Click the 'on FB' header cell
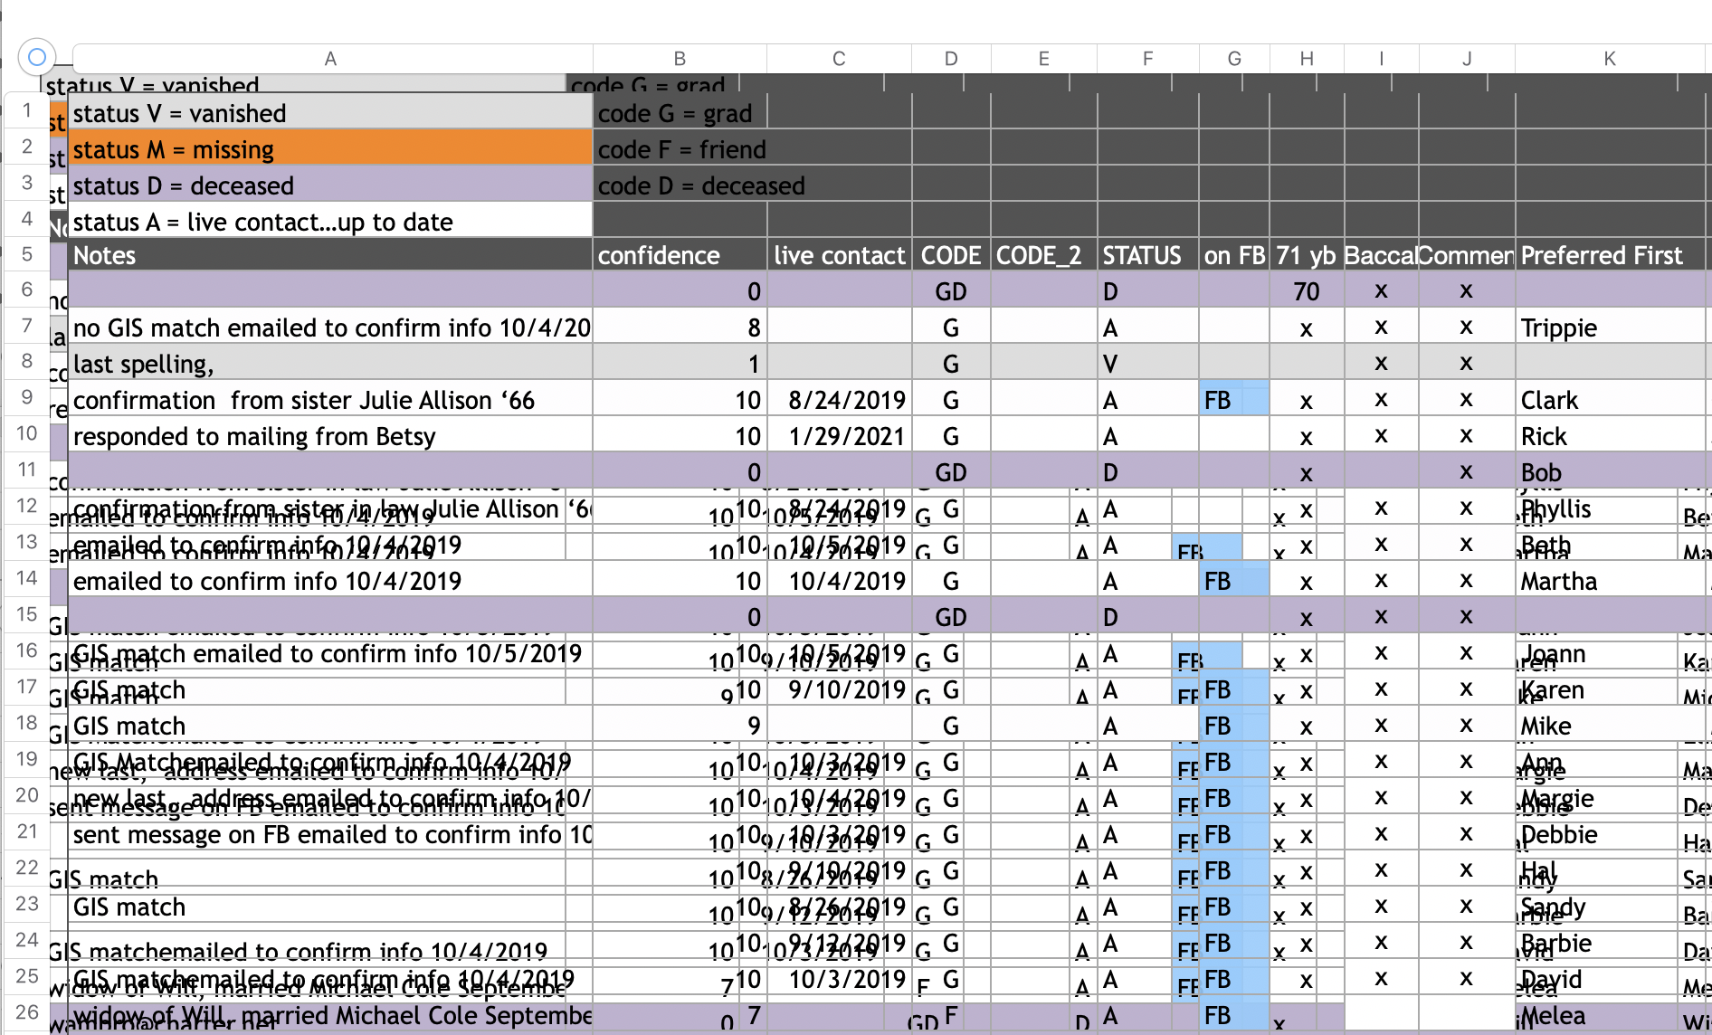 point(1234,255)
